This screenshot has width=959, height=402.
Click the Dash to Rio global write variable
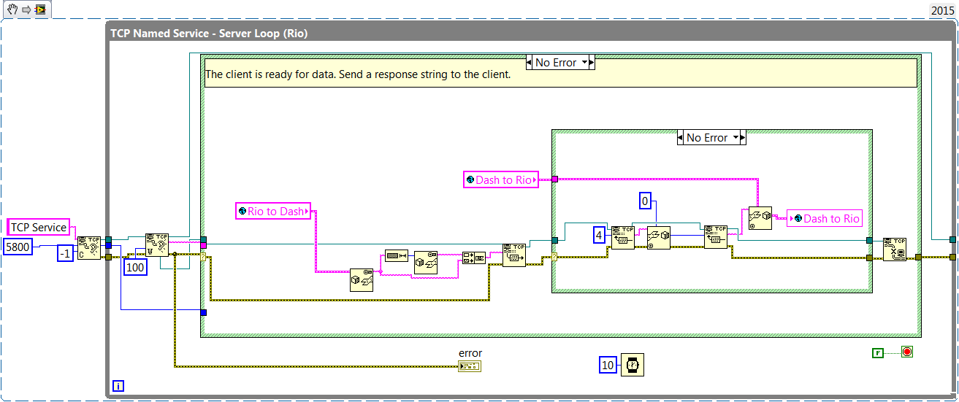[825, 218]
